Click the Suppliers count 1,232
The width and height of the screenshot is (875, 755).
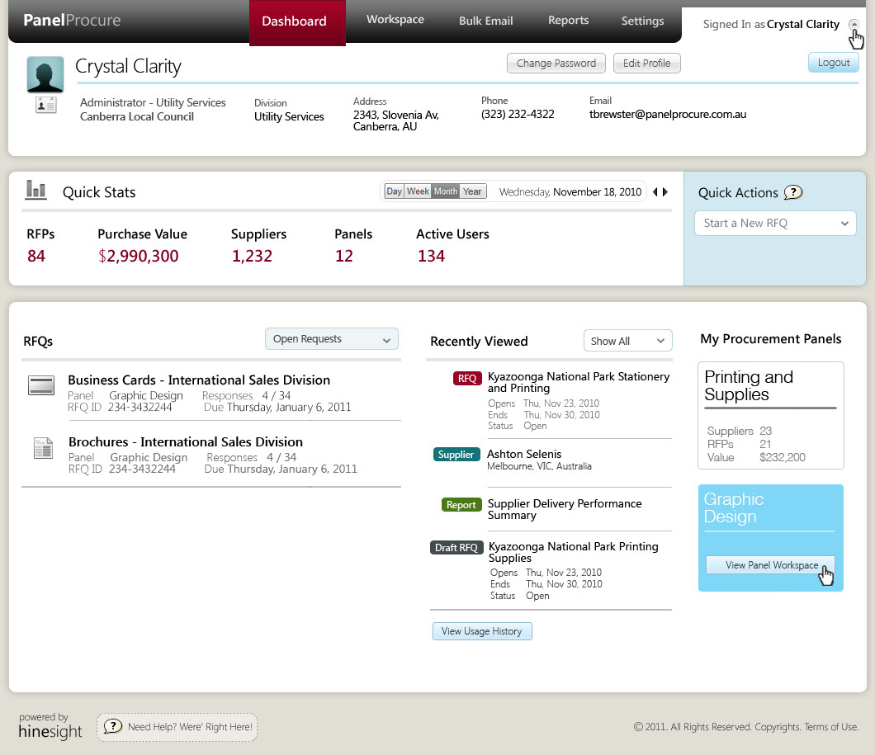tap(253, 256)
